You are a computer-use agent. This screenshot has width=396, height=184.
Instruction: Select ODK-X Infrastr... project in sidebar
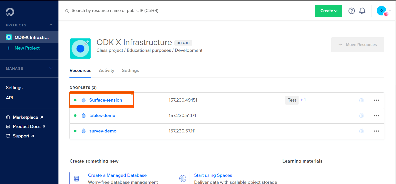click(x=29, y=37)
